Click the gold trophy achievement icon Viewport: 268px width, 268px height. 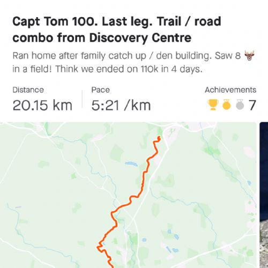(213, 105)
